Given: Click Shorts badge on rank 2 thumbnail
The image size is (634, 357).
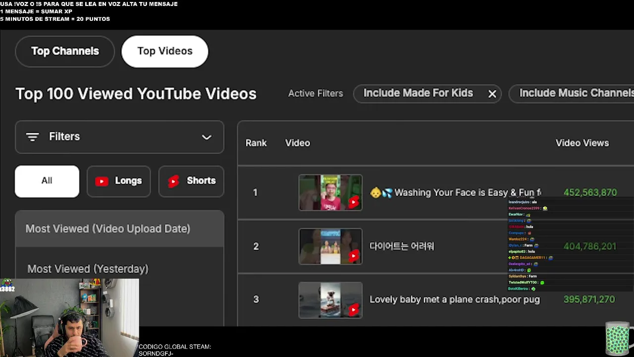Looking at the screenshot, I should tap(354, 256).
